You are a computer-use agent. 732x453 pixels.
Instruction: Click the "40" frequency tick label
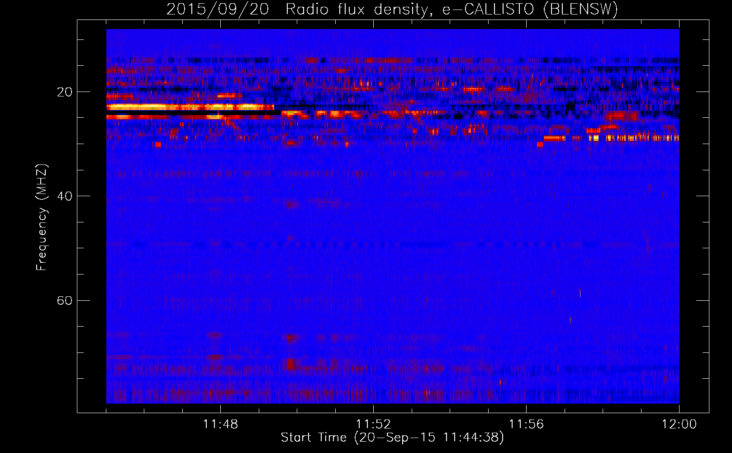pyautogui.click(x=64, y=196)
